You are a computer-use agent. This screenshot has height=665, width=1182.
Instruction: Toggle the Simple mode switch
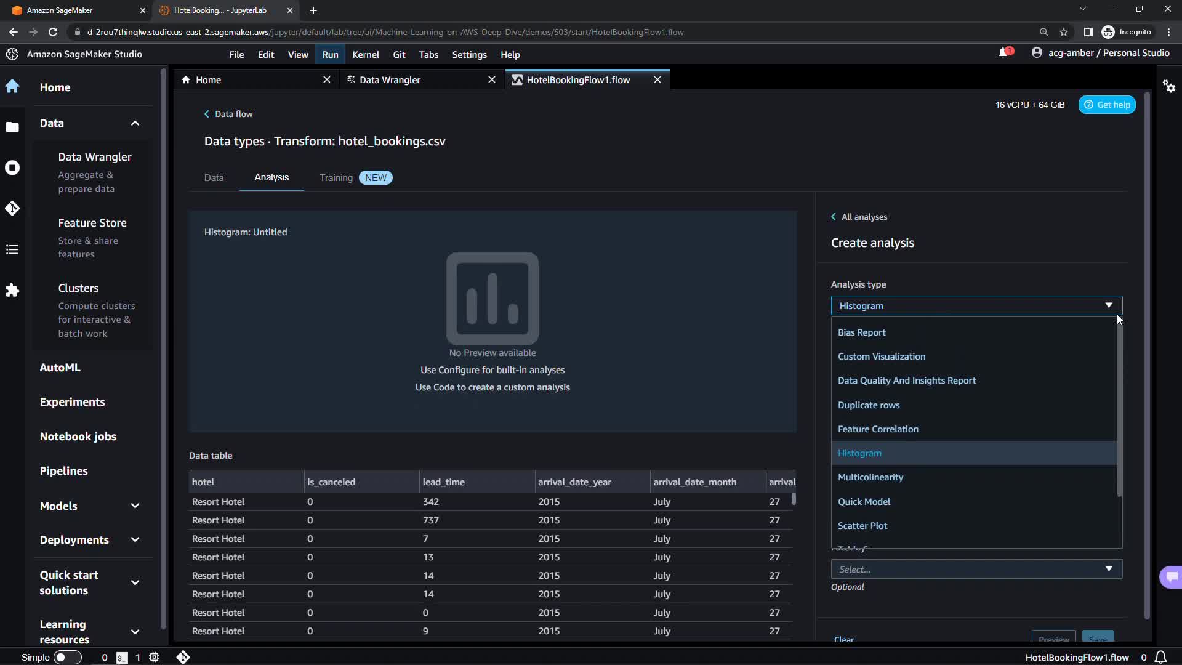[x=67, y=657]
